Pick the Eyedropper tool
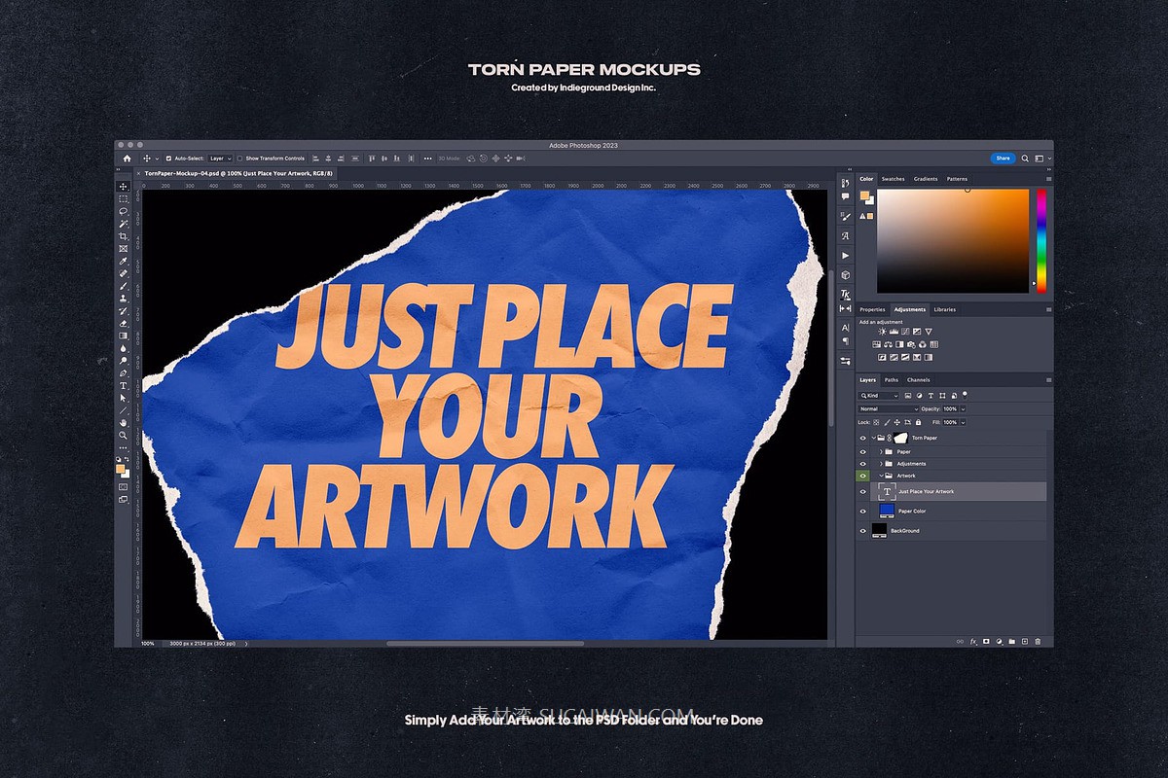This screenshot has width=1168, height=778. point(124,261)
